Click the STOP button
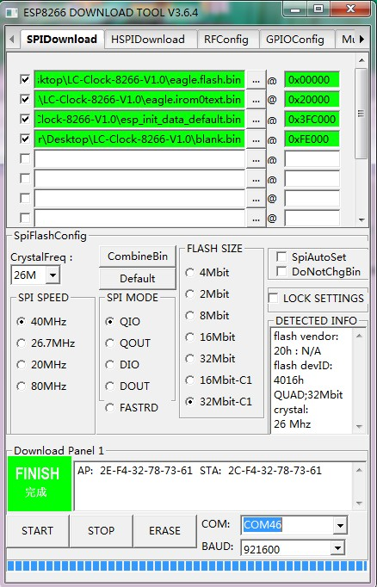The image size is (377, 587). [101, 530]
